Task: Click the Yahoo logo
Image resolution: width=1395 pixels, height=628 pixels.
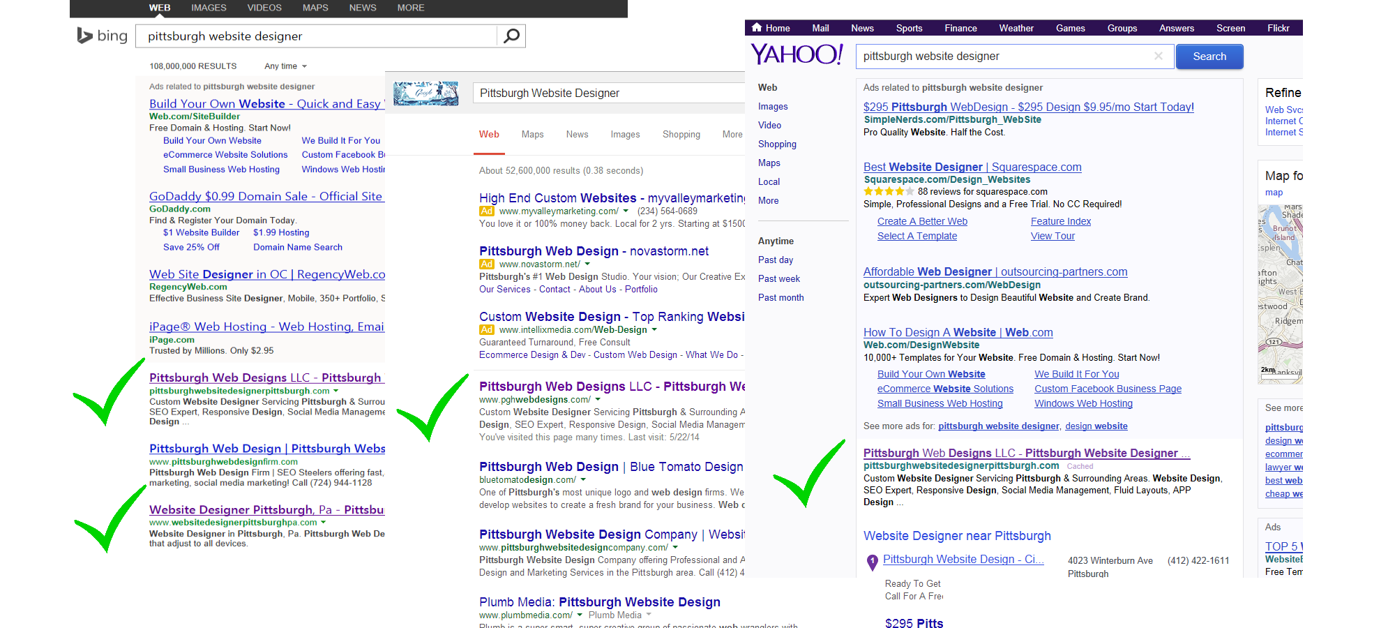Action: coord(797,54)
